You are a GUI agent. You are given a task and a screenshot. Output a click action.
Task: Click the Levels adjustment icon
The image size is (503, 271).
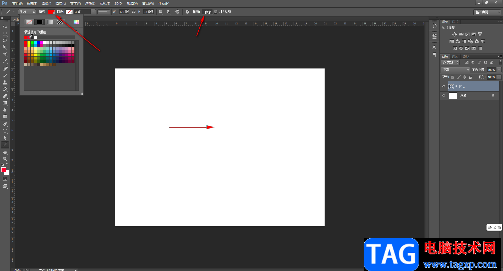point(461,34)
